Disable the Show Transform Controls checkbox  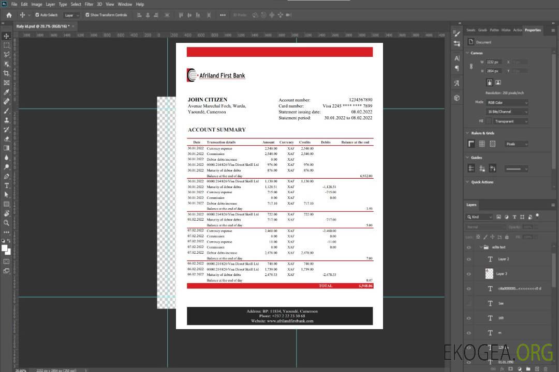[x=87, y=15]
